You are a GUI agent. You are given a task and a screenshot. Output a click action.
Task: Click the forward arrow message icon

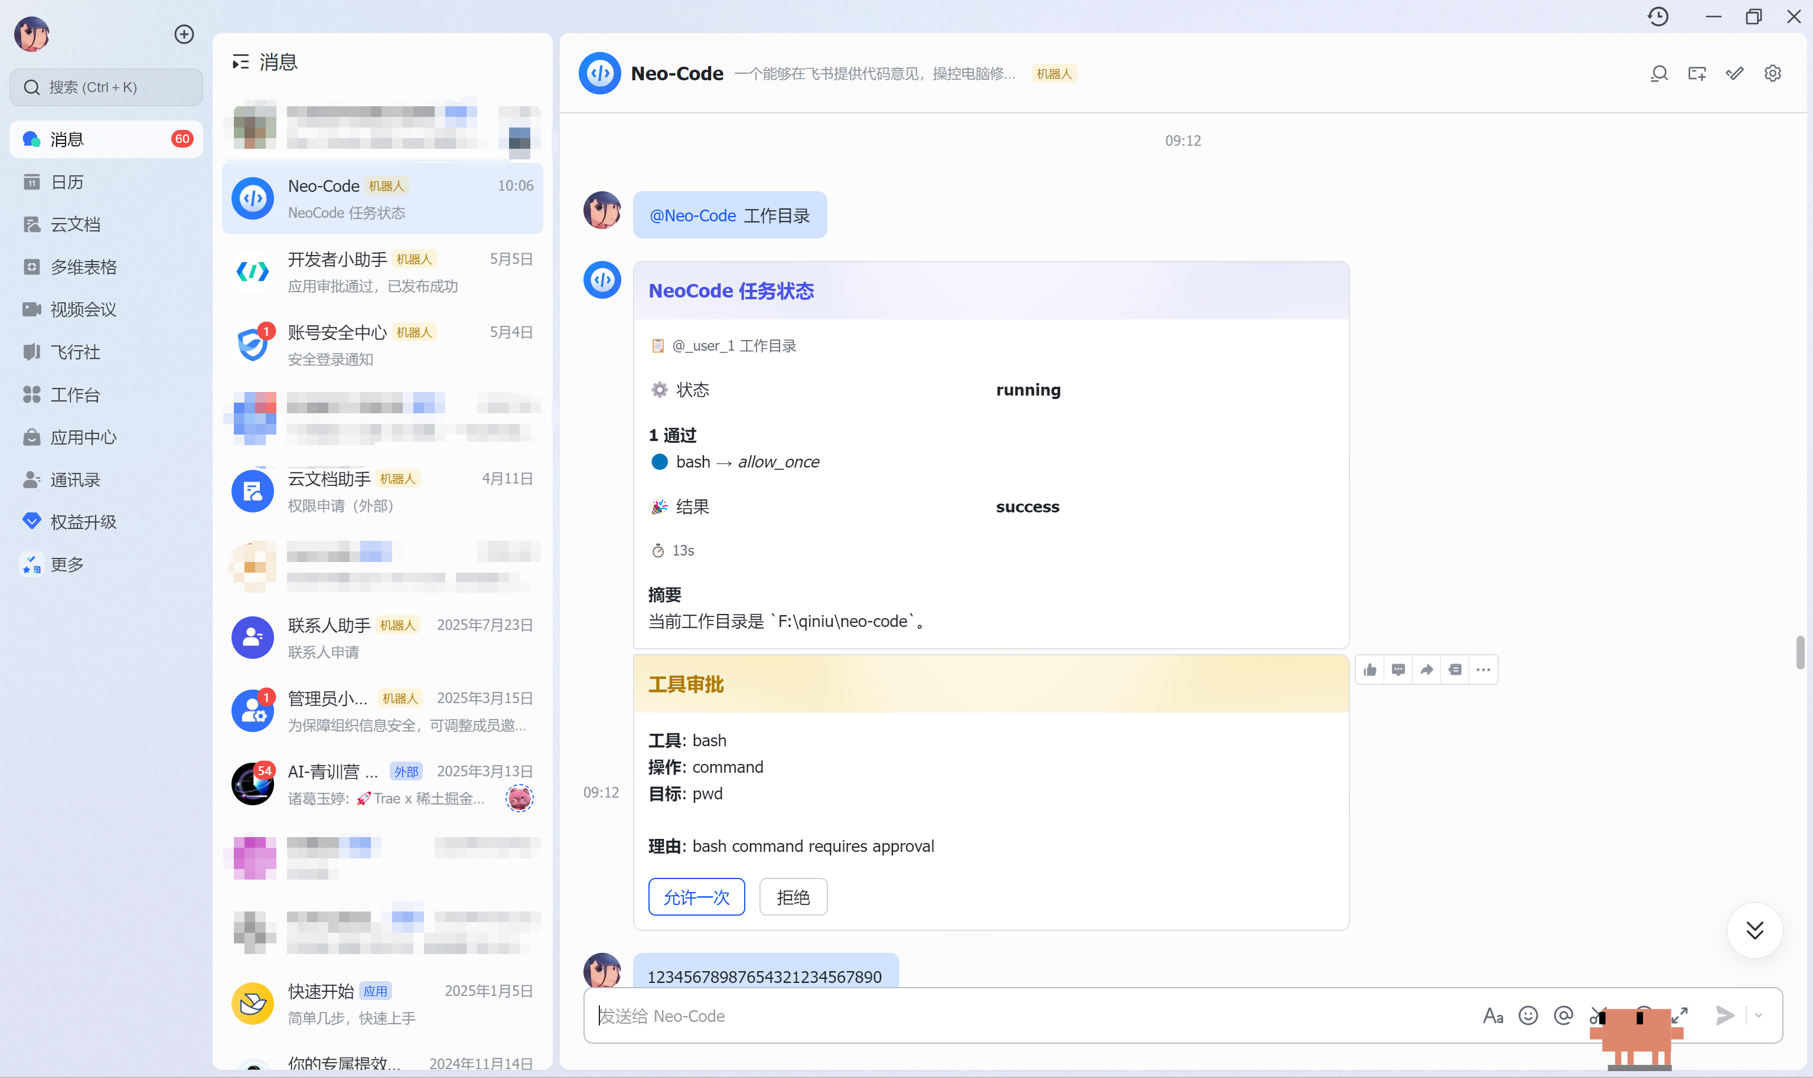coord(1426,669)
